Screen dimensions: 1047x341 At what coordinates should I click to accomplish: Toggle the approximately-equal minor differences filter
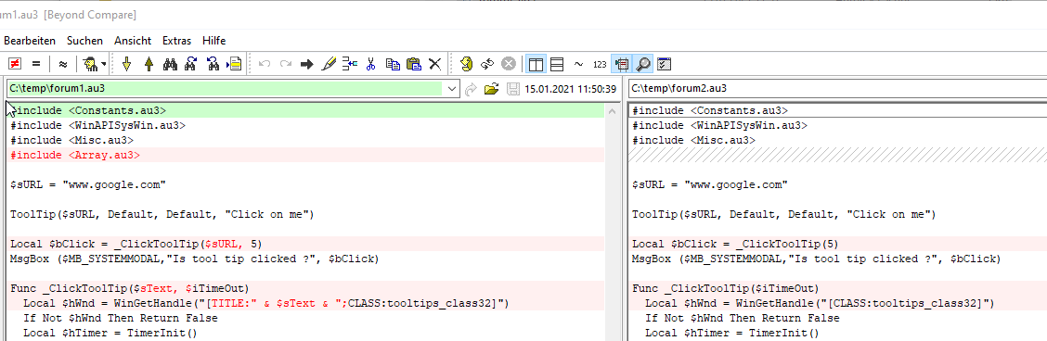point(63,64)
